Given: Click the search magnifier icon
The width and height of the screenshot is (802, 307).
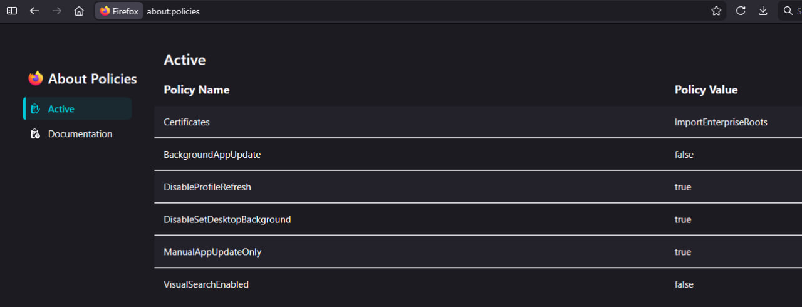Looking at the screenshot, I should click(x=788, y=11).
